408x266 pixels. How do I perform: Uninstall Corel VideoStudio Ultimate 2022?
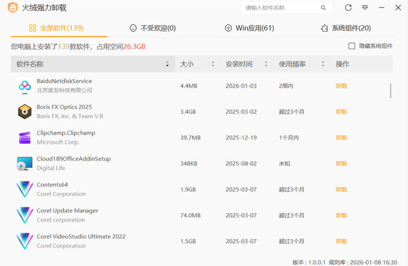click(341, 241)
